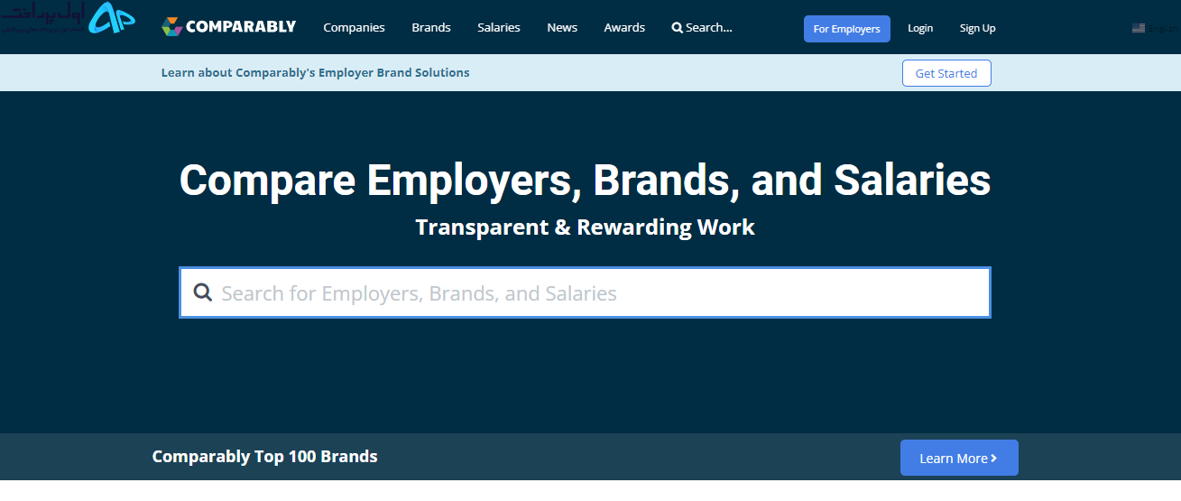1181x501 pixels.
Task: Click the Comparably hexagon logo icon
Action: 171,27
